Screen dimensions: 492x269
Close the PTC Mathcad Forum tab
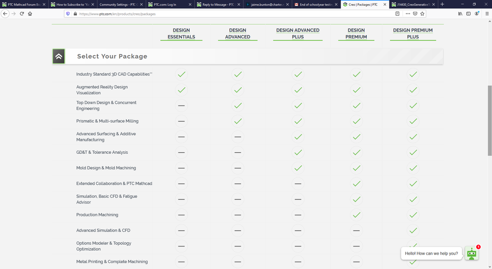44,4
